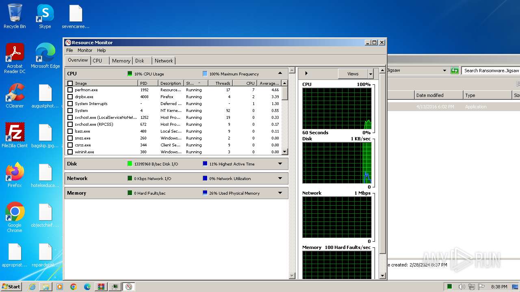Switch to Resource Monitor taskbar button
Viewport: 520px width, 292px height.
[129, 287]
